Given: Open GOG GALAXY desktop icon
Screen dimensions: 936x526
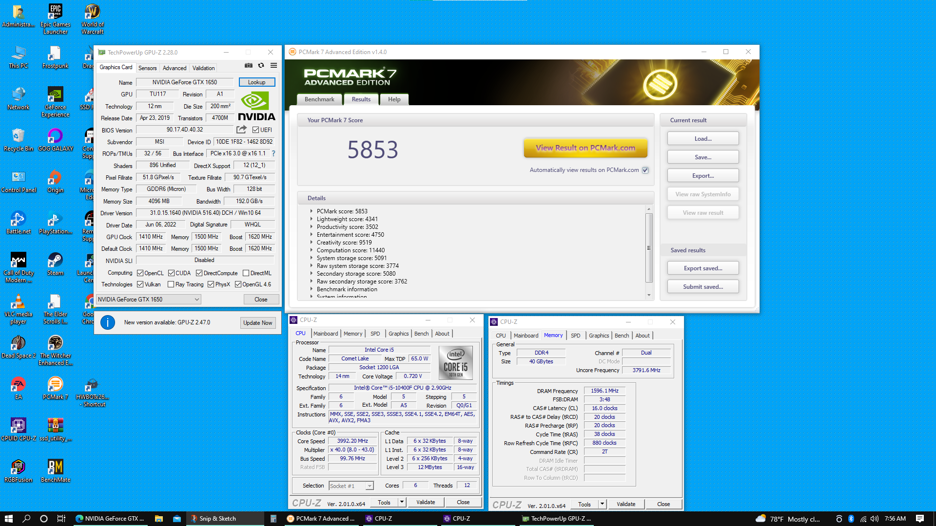Looking at the screenshot, I should [55, 140].
